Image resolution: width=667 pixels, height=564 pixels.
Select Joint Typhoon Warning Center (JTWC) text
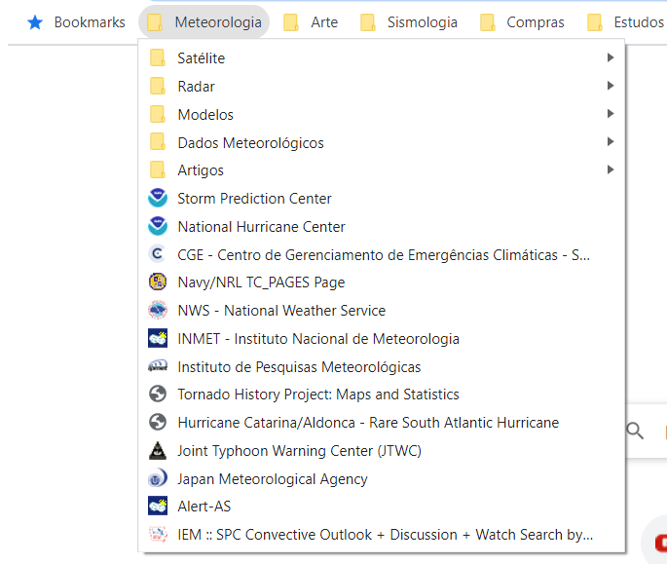tap(300, 451)
